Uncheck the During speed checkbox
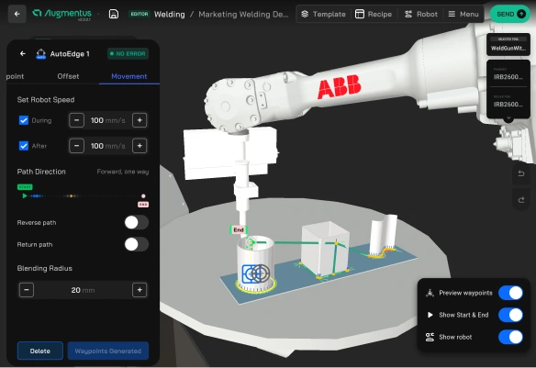Viewport: 536px width, 368px height. 24,120
